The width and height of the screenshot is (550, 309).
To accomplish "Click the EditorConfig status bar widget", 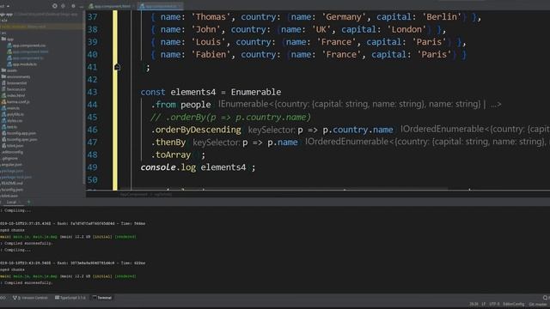I will click(x=514, y=304).
